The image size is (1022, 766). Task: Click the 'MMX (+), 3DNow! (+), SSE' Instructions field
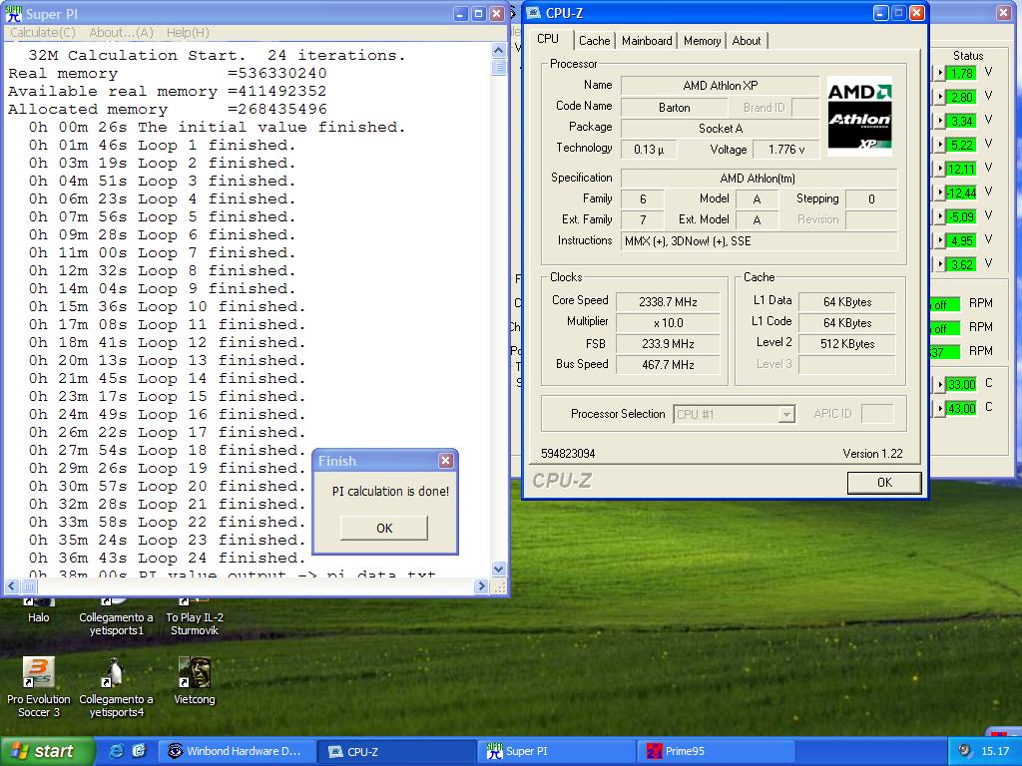click(760, 241)
